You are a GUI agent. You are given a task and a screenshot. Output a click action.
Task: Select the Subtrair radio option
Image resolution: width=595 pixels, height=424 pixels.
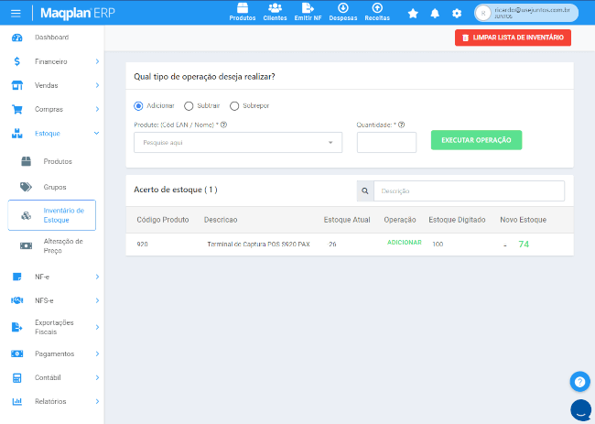pos(189,106)
